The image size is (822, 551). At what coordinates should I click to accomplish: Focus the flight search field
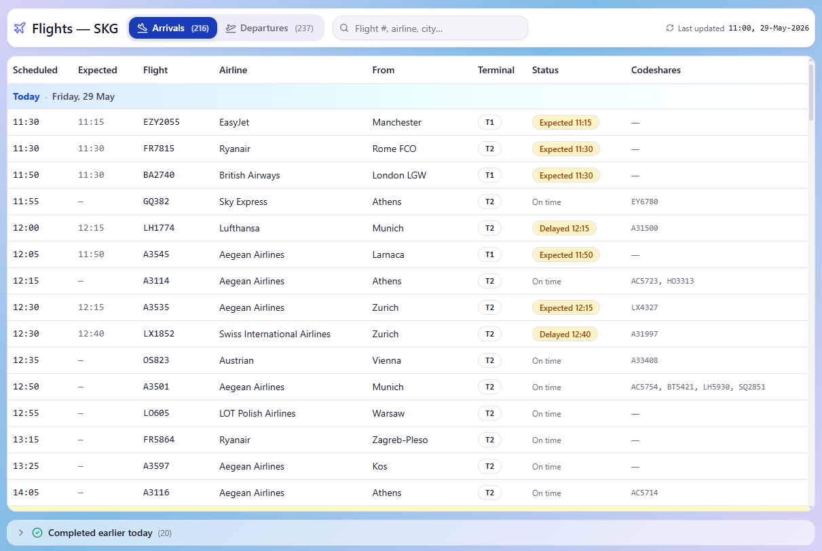tap(430, 28)
